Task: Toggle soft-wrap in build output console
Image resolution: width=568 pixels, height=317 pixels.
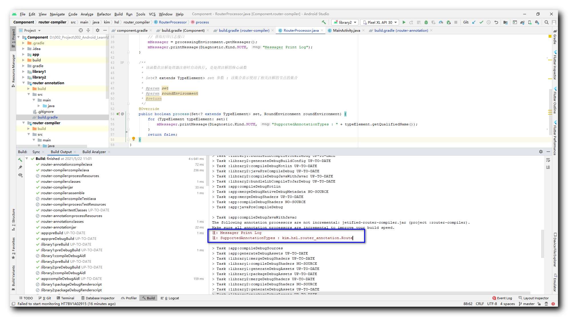Action: point(548,160)
